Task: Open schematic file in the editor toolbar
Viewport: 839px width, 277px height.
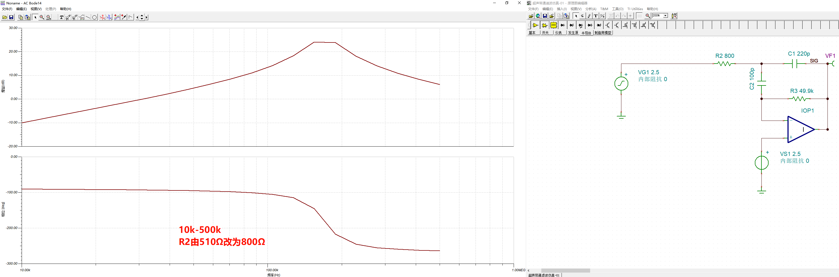Action: click(531, 16)
